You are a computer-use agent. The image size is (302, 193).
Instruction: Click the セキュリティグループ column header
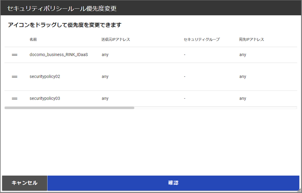pos(202,39)
